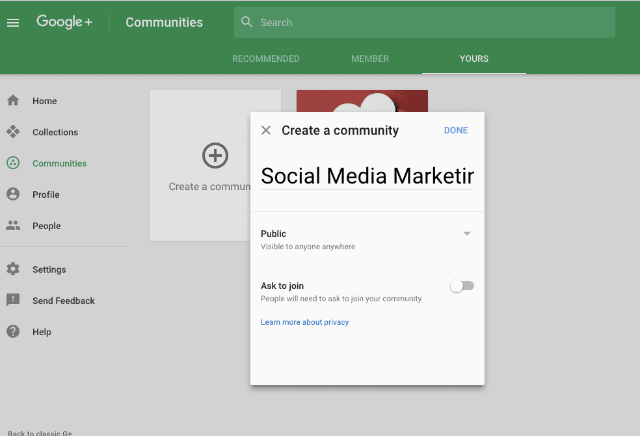Open the Profile sidebar icon
Screen dimensions: 640x436
[13, 195]
